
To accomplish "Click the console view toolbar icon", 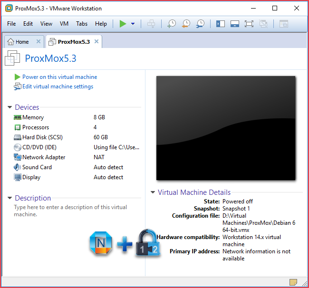I will [x=284, y=24].
